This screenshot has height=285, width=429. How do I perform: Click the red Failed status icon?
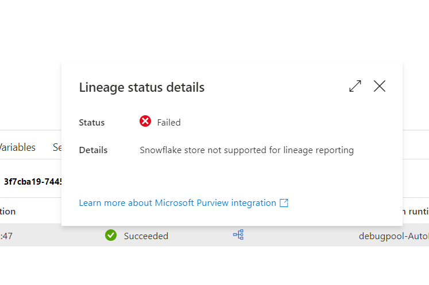pyautogui.click(x=145, y=121)
